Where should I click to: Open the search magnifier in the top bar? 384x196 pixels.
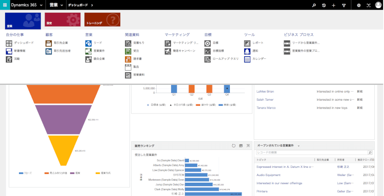[x=314, y=5]
